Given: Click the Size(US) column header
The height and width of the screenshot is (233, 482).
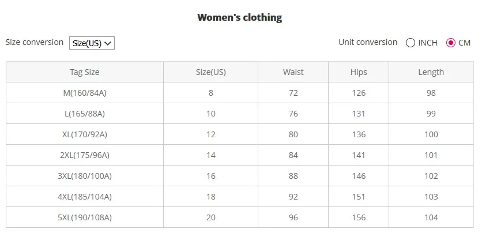Looking at the screenshot, I should point(210,72).
